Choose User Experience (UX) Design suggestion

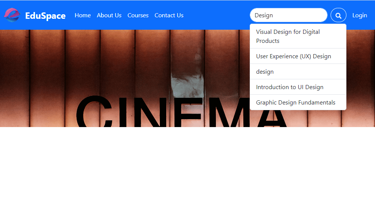298,56
